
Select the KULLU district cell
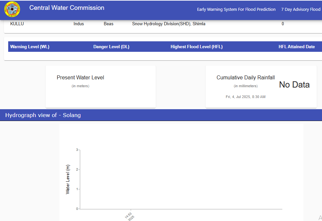click(17, 24)
